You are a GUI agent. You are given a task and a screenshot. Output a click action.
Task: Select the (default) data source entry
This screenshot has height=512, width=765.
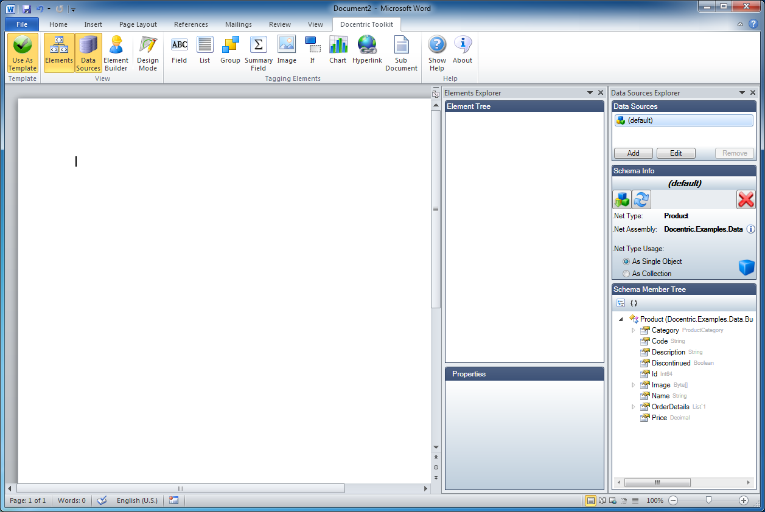click(x=683, y=120)
